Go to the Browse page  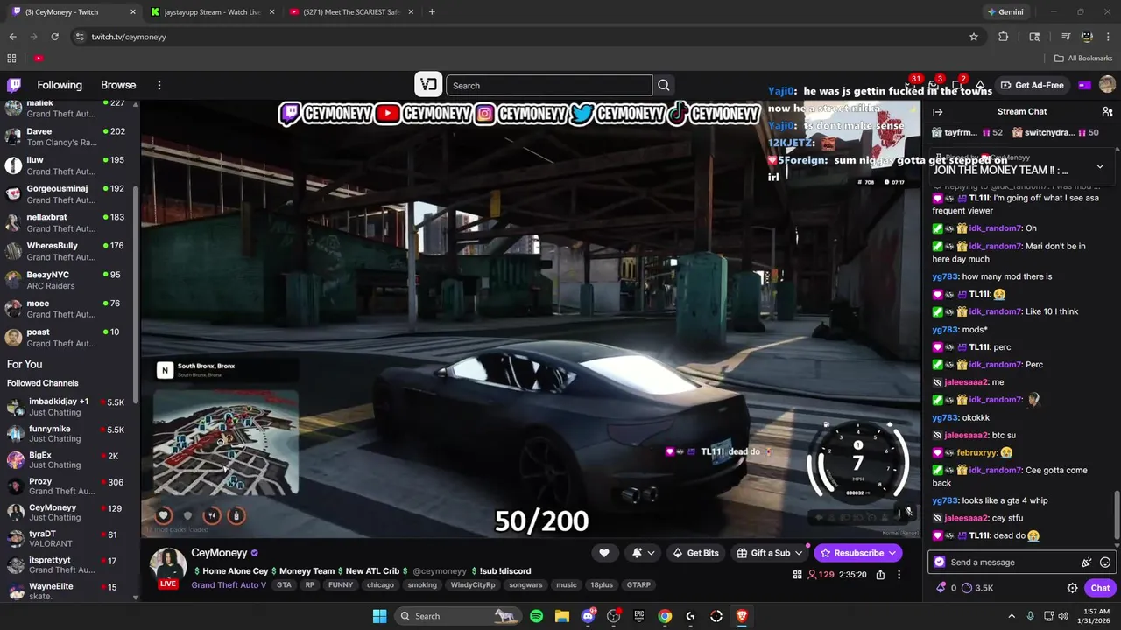[118, 85]
